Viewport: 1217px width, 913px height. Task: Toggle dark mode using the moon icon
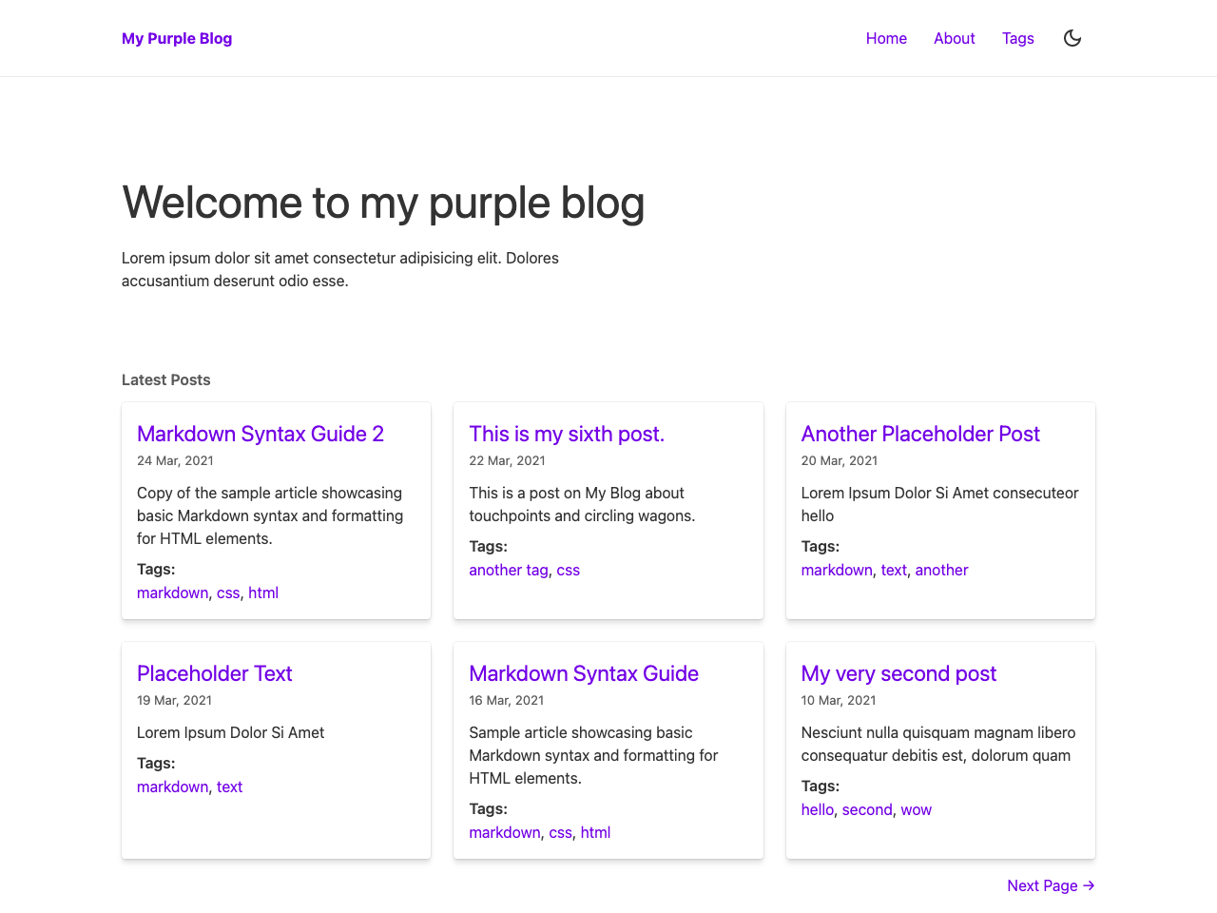1072,38
